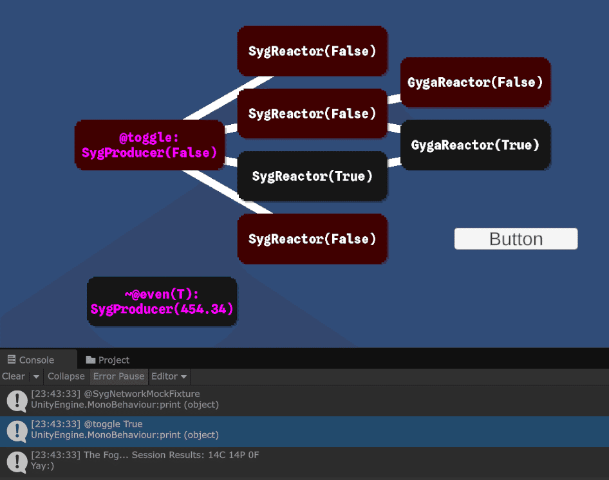Open the dropdown arrow beside Clear

(x=36, y=376)
